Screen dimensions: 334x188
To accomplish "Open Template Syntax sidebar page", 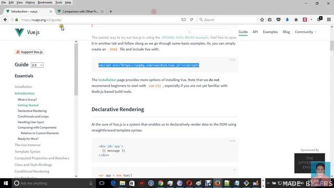I will click(x=27, y=151).
